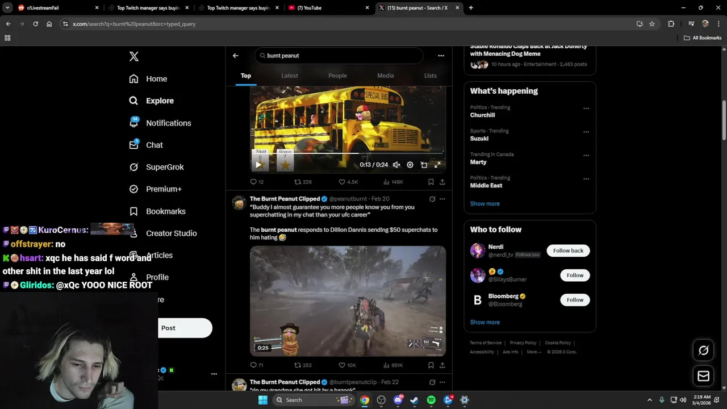Play the Dillon Danis response video

coord(348,301)
